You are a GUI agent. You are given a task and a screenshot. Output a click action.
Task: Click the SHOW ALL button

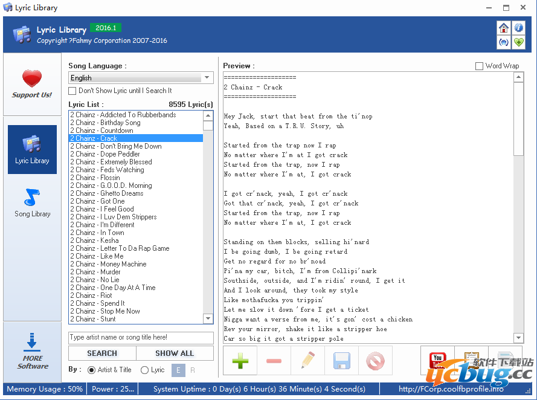click(175, 353)
